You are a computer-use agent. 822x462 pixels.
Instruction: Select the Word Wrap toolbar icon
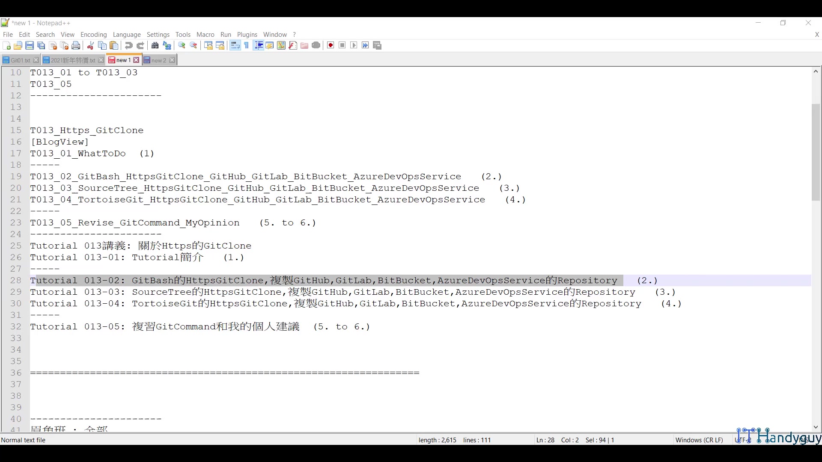235,45
